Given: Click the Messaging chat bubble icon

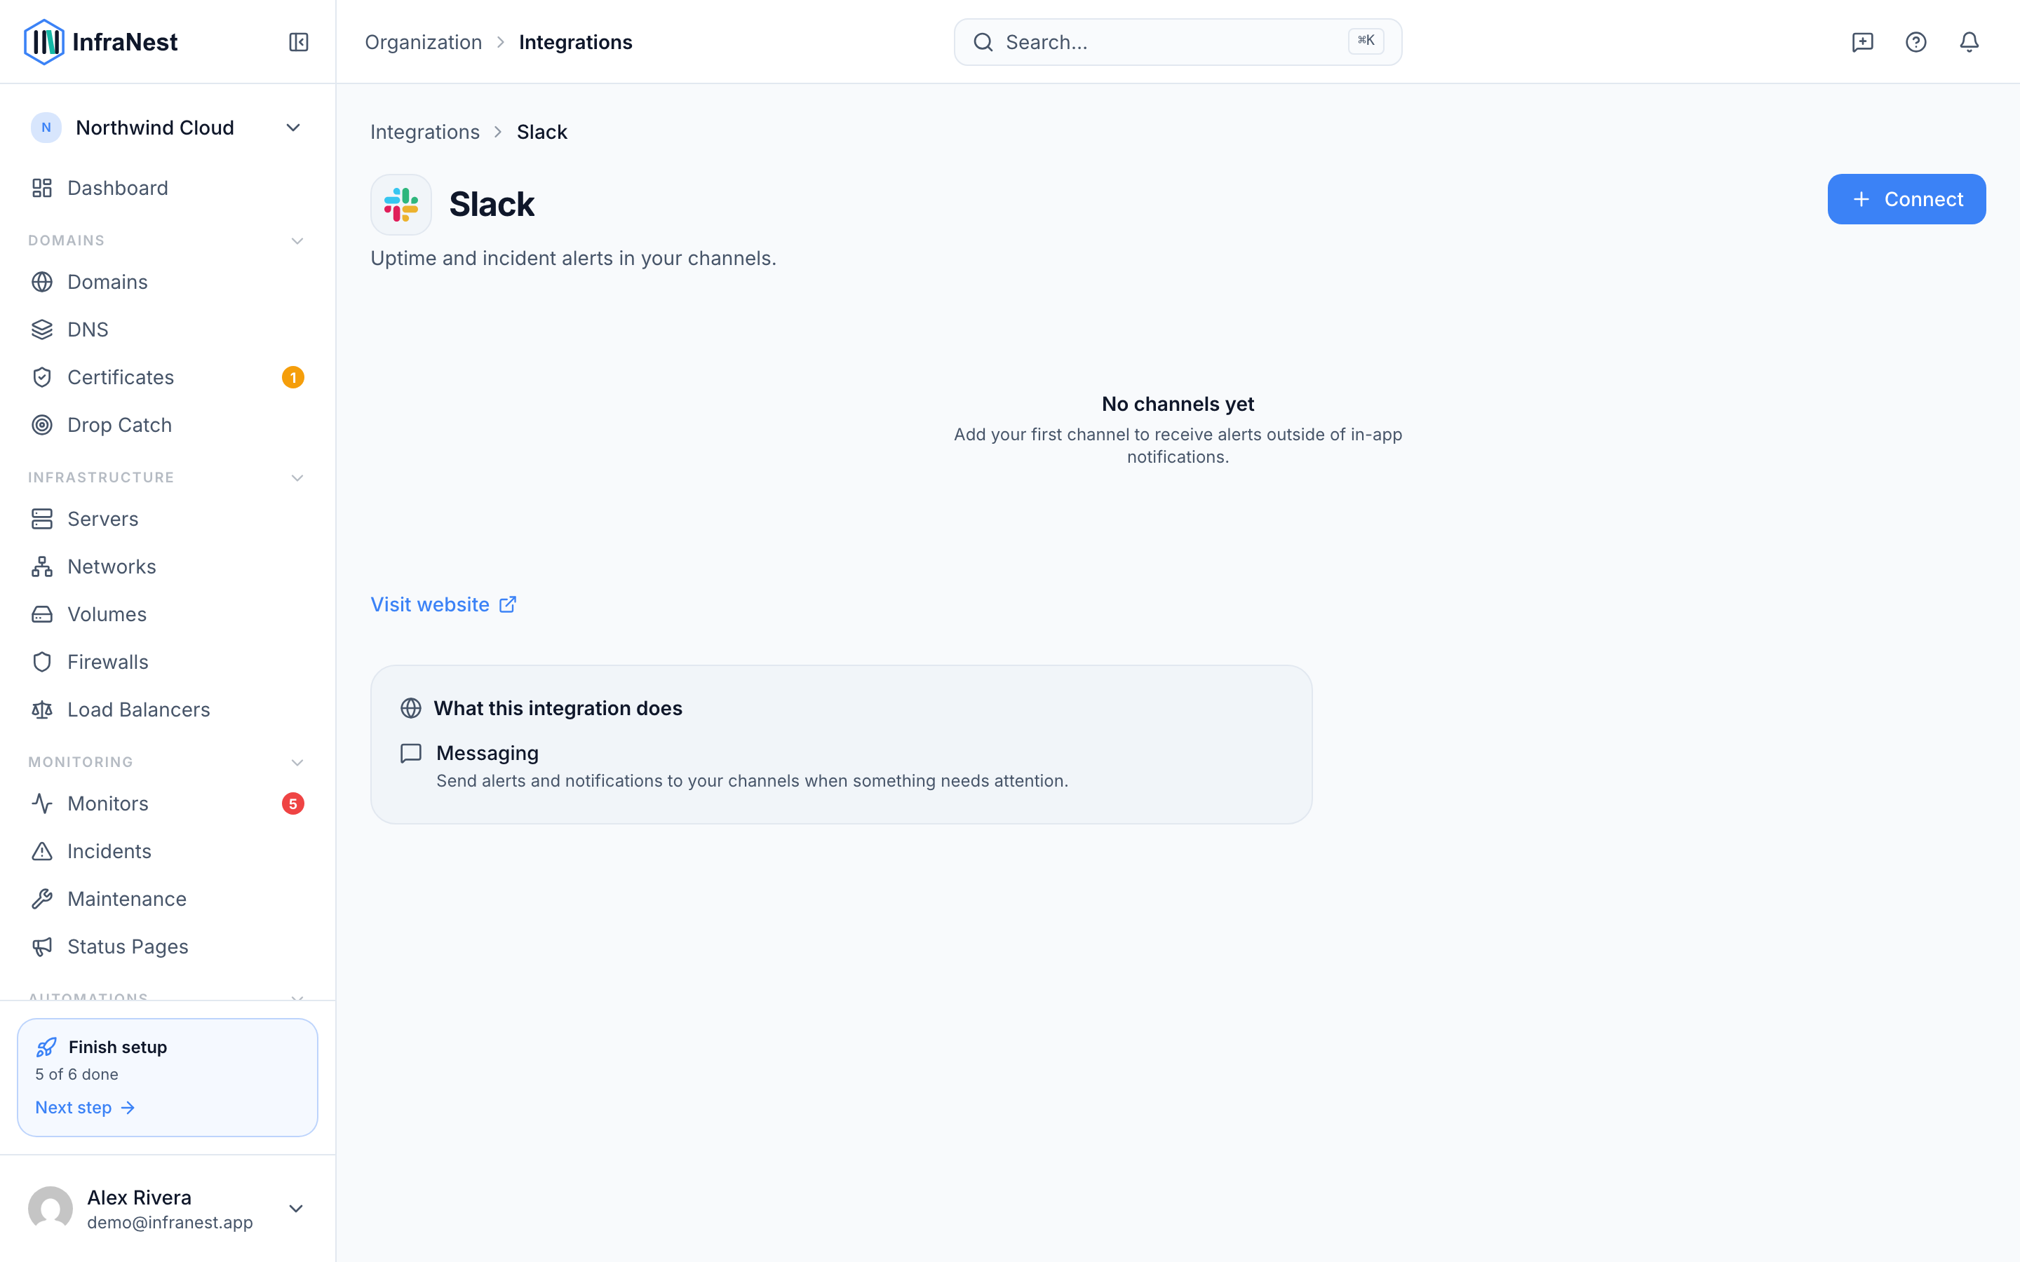Looking at the screenshot, I should tap(411, 754).
